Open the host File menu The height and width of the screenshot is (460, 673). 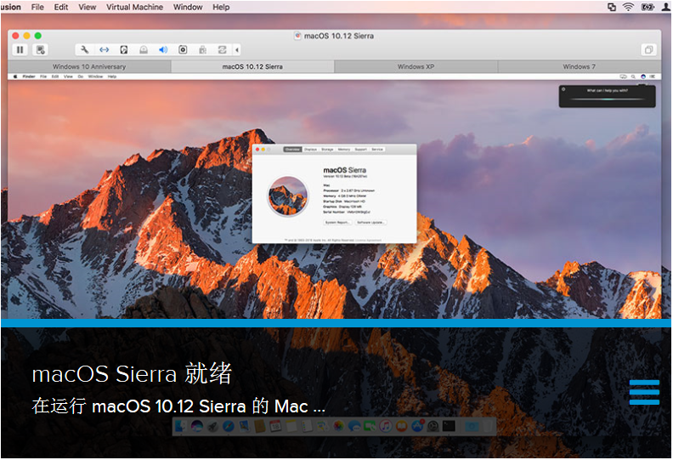tap(37, 7)
